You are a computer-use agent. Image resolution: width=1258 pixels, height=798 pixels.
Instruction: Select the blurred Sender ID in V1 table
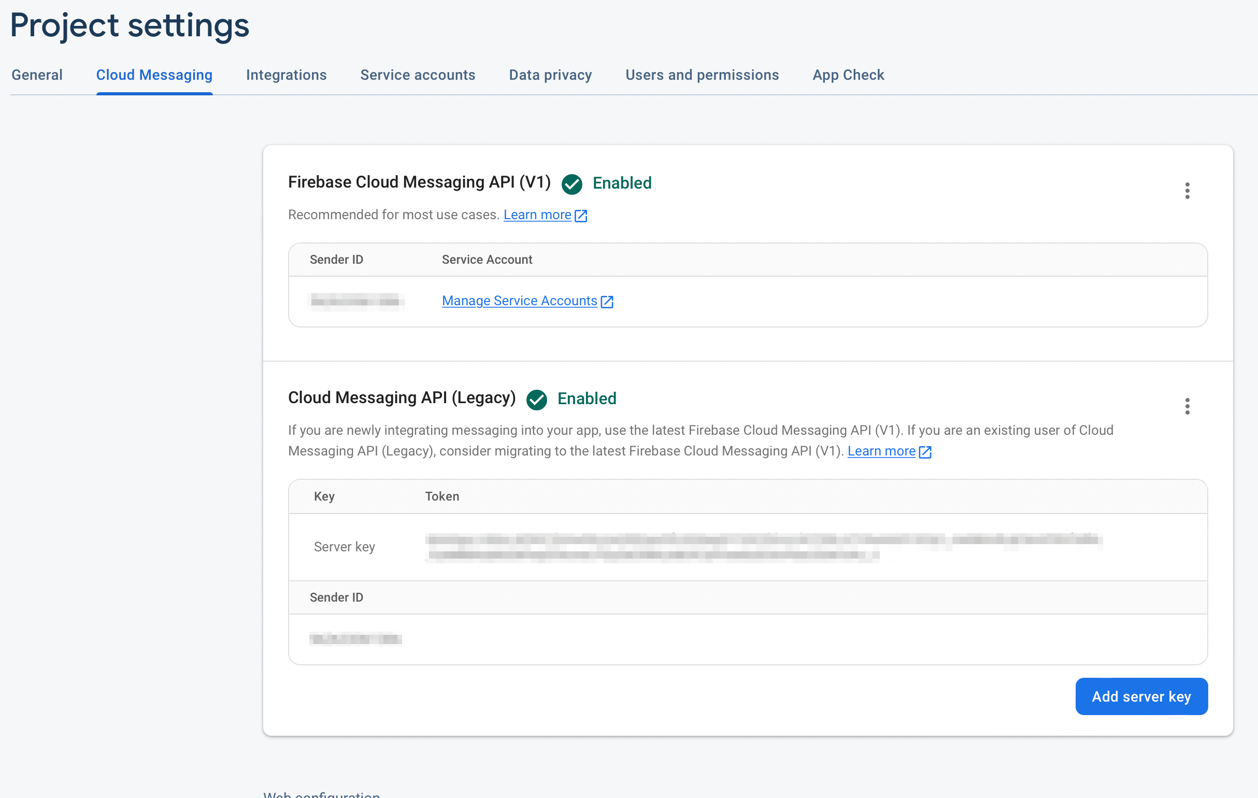tap(358, 301)
